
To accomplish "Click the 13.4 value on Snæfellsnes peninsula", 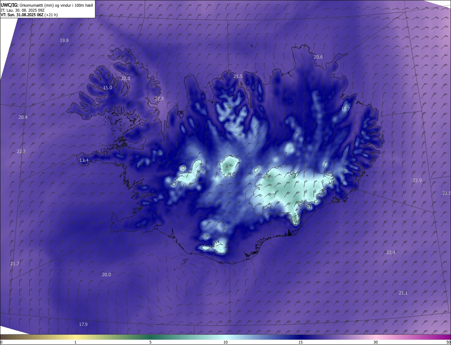I will point(84,161).
